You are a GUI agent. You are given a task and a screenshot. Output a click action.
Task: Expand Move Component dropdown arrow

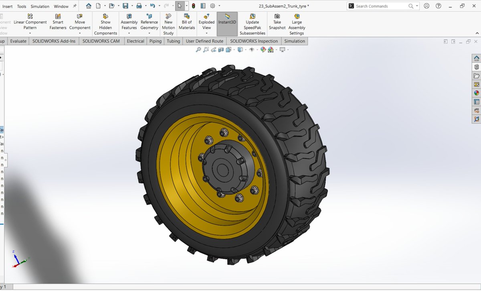(x=80, y=33)
